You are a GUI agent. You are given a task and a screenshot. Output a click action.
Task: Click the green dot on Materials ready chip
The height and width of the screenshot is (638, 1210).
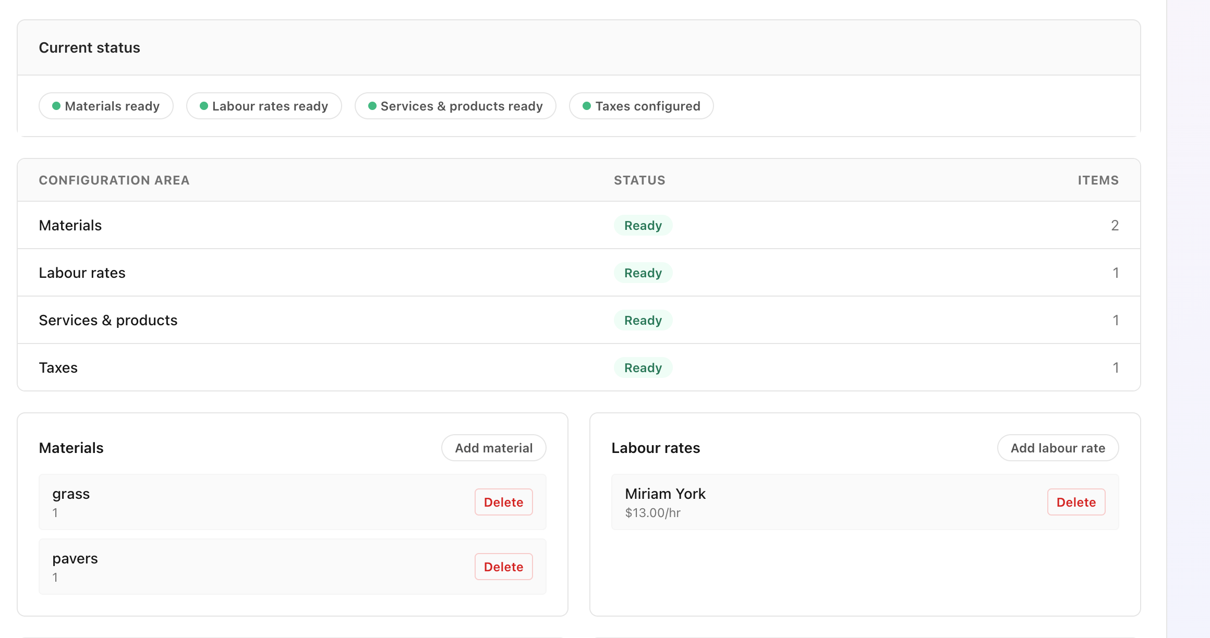[56, 106]
